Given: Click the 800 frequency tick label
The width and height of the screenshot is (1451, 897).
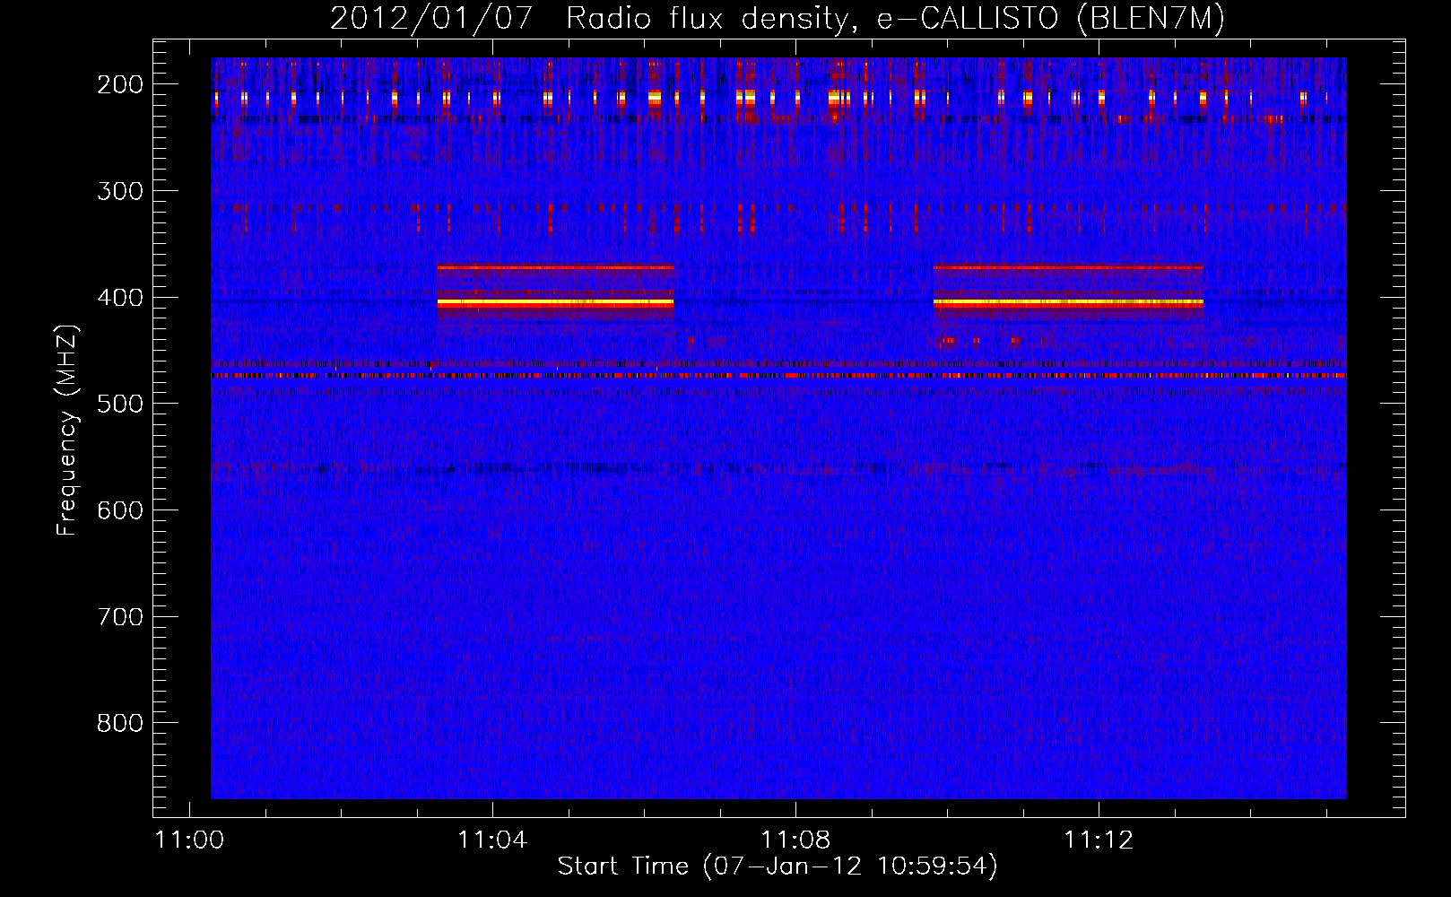Looking at the screenshot, I should coord(120,723).
